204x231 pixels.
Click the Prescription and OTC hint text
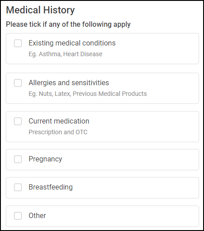tap(58, 132)
